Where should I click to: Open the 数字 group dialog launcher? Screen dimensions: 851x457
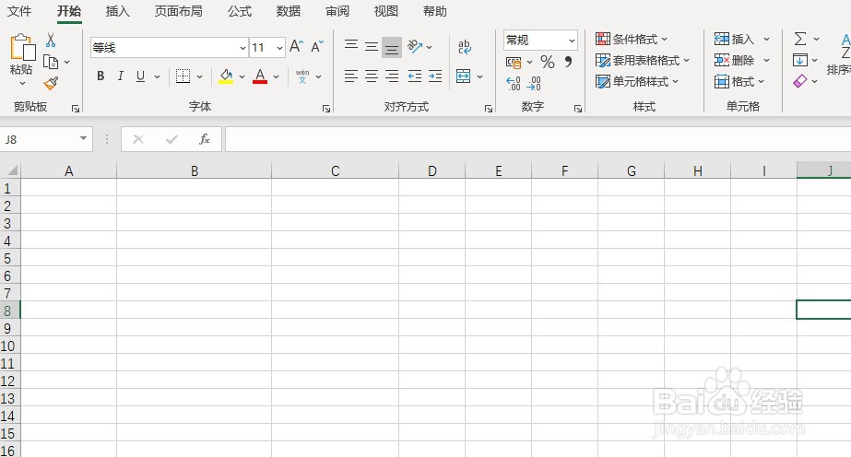[x=578, y=109]
